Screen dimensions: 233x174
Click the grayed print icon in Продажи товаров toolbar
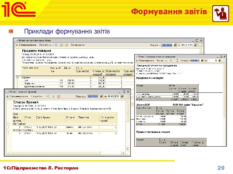[x=56, y=45]
